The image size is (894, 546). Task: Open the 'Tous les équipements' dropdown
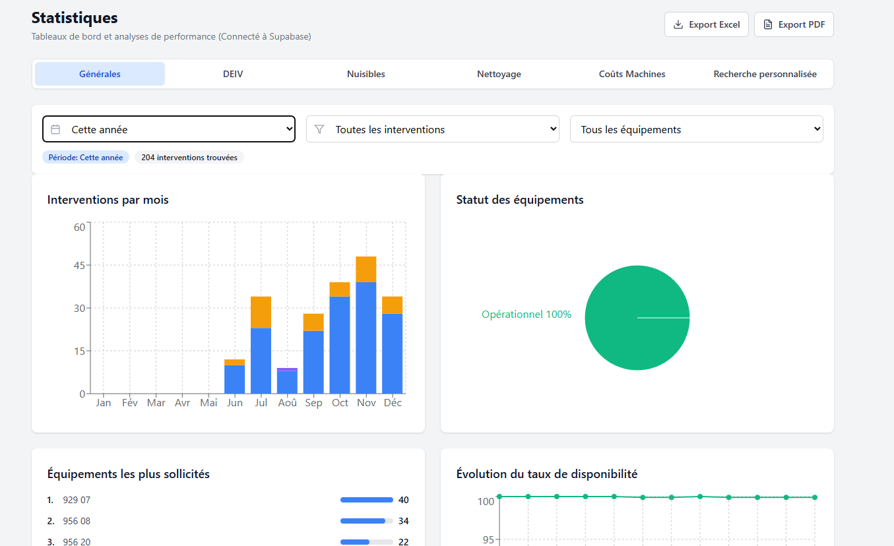697,129
